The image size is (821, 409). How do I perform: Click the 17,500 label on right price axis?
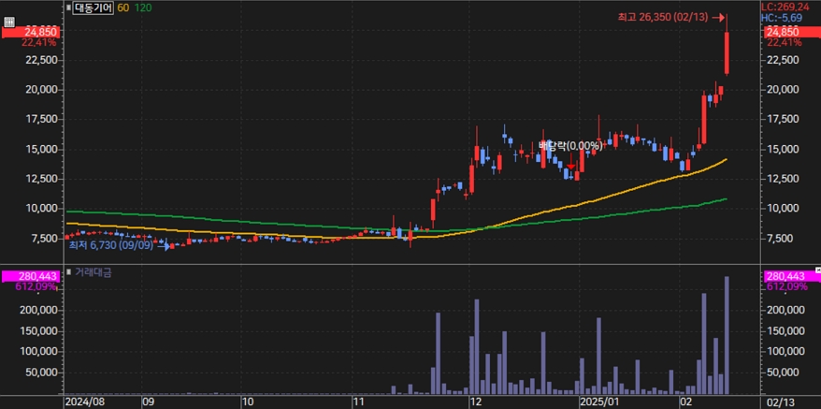pyautogui.click(x=784, y=119)
